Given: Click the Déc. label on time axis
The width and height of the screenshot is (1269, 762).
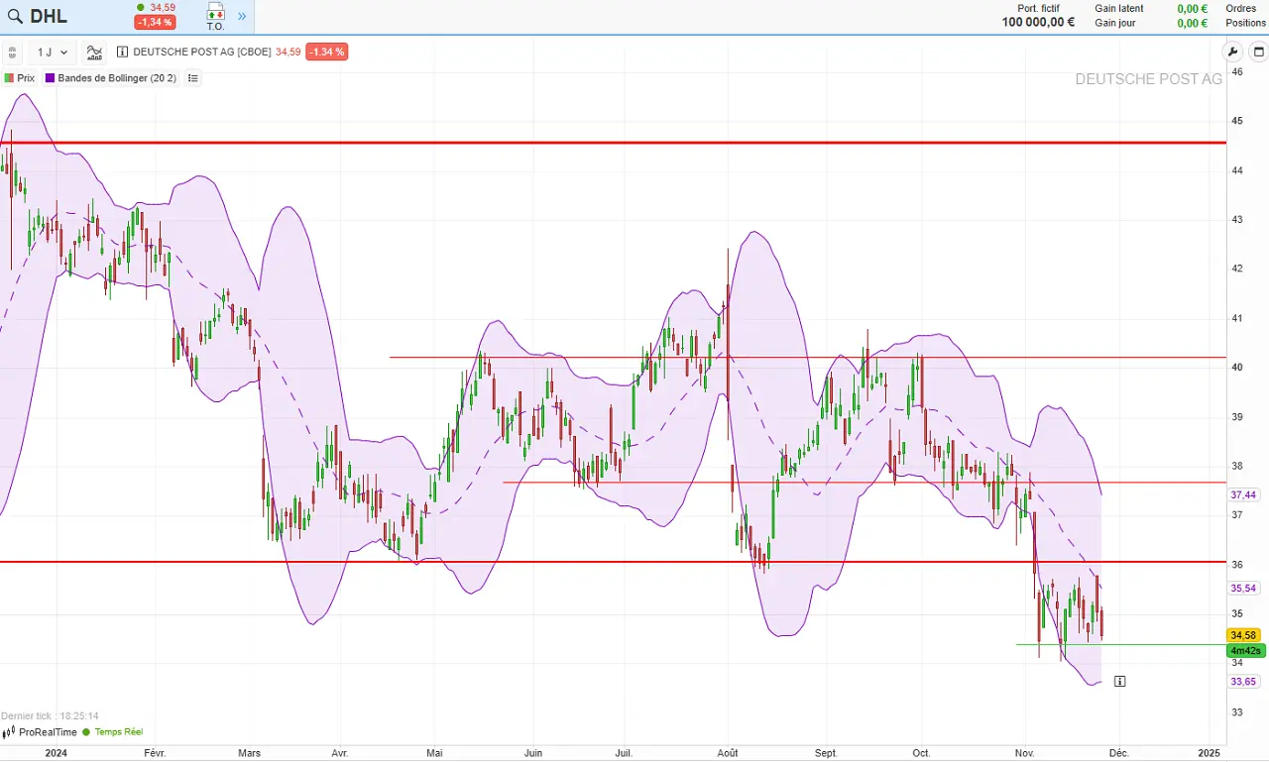Looking at the screenshot, I should coord(1118,753).
